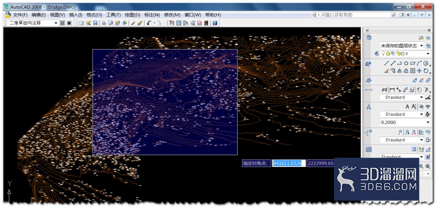Viewport: 436px width, 209px height.
Task: Select the Polygon draw tool
Action: (406, 64)
